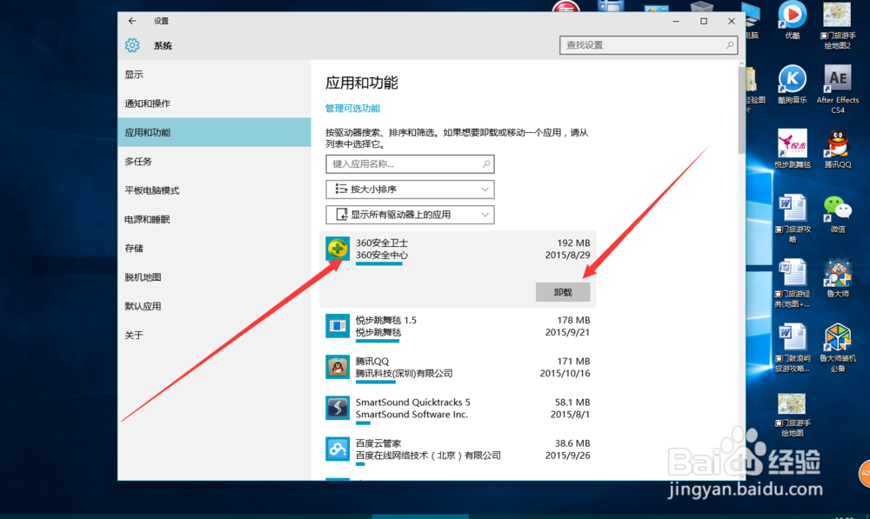
Task: Click the 58.1 MB size value
Action: (x=572, y=402)
